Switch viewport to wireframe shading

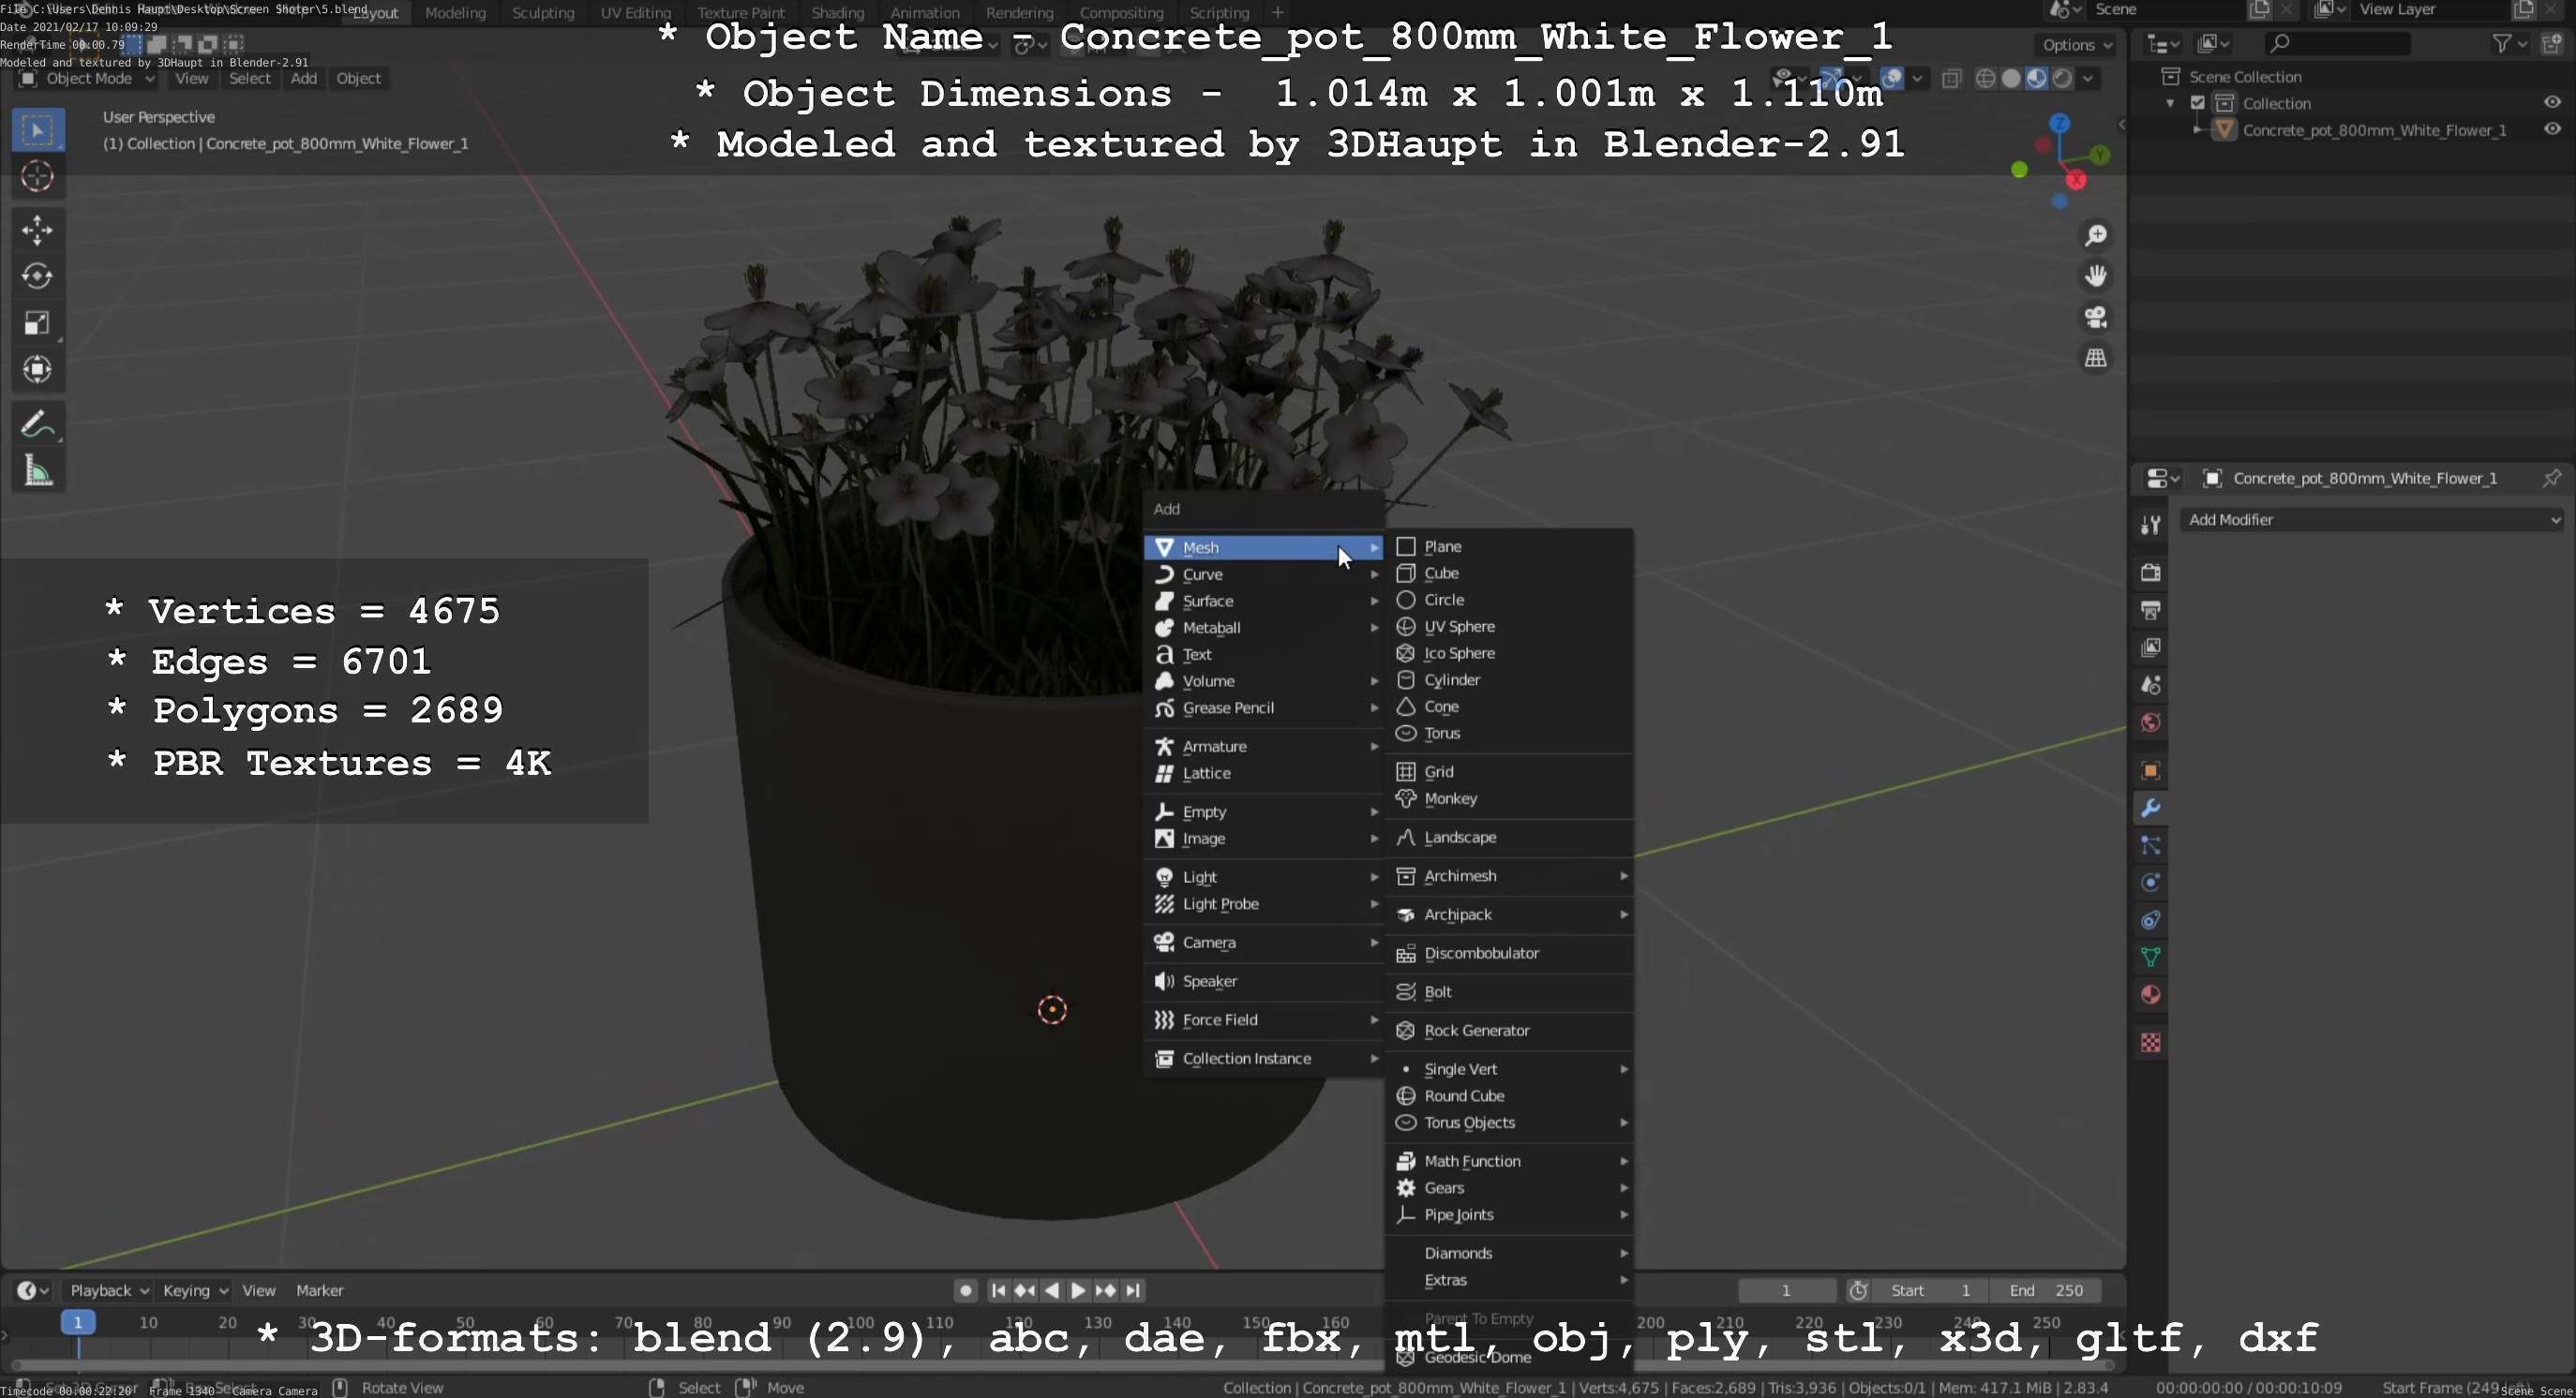(1986, 78)
